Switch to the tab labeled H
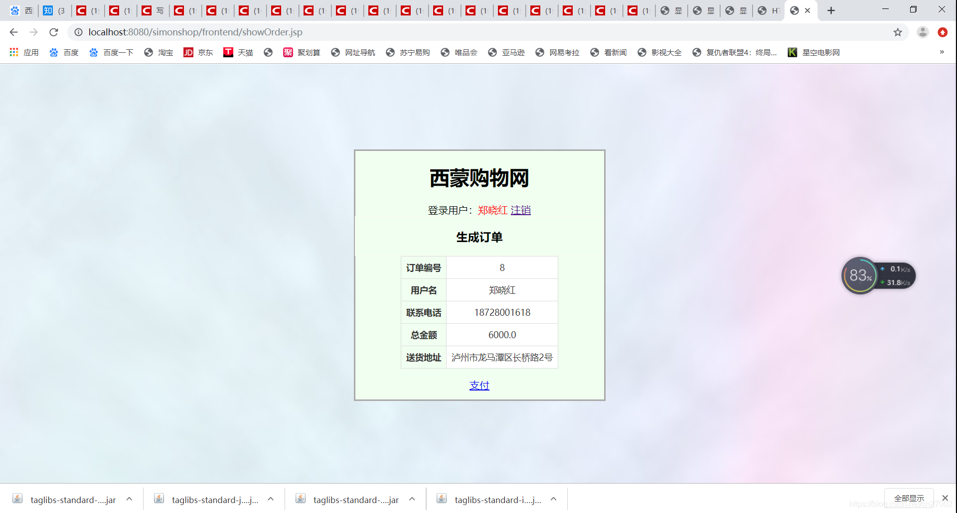Viewport: 957px width, 513px height. coord(768,10)
